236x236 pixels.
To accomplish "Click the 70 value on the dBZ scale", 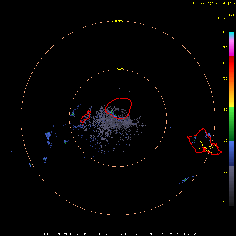I will (225, 48).
